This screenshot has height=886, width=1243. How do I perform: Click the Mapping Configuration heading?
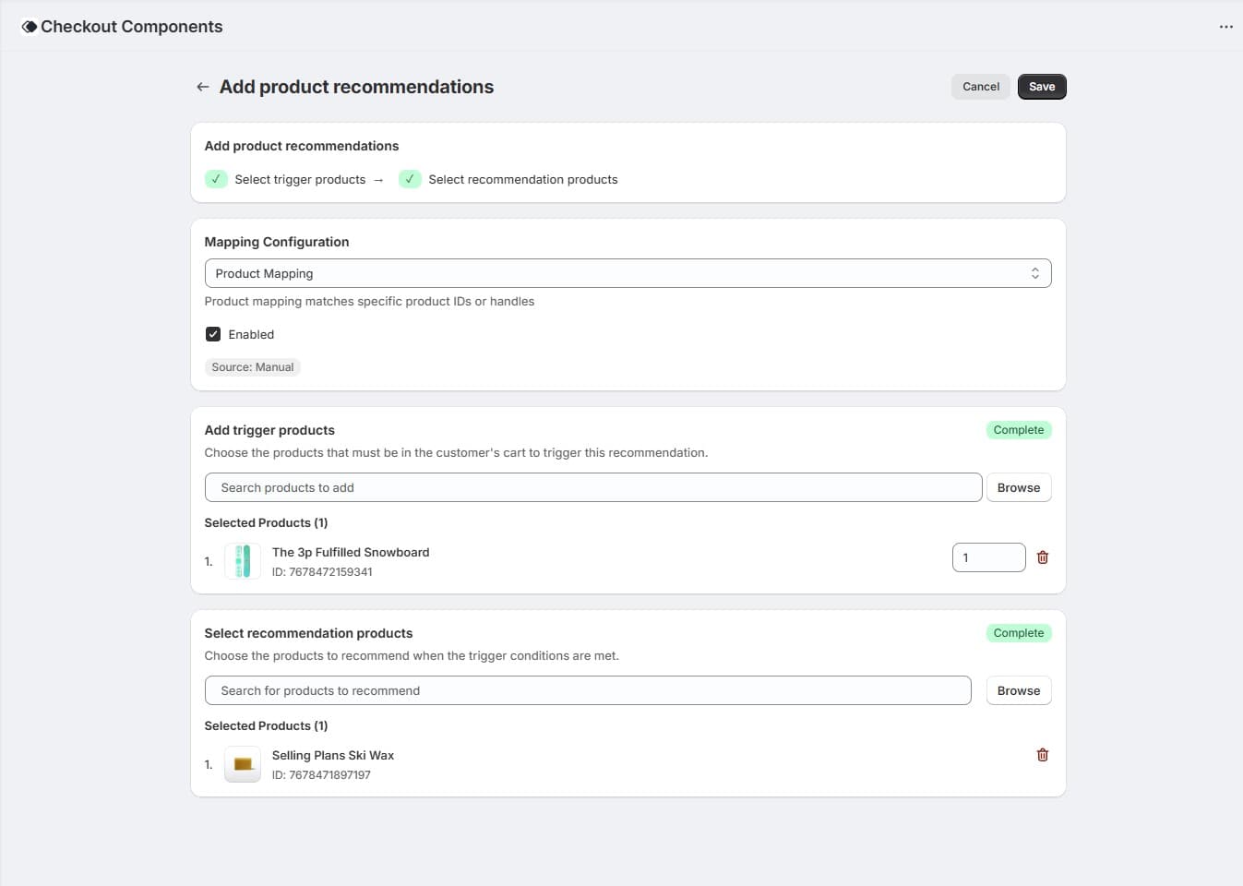(277, 242)
